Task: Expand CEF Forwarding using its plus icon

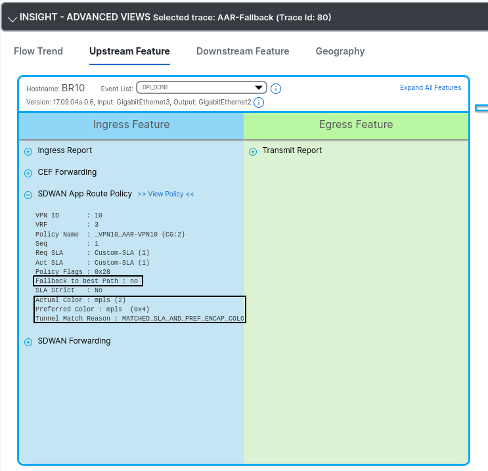Action: pos(28,173)
